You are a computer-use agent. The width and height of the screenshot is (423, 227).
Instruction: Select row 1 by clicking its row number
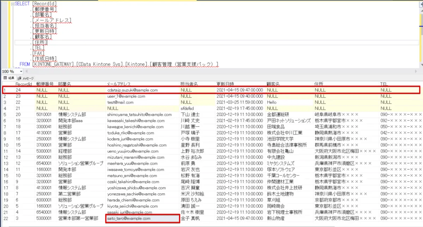pyautogui.click(x=5, y=90)
